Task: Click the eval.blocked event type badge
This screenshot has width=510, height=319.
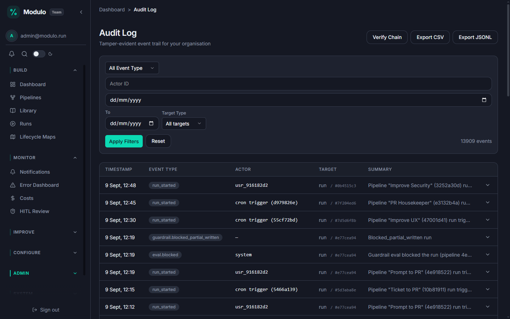Action: click(x=165, y=255)
